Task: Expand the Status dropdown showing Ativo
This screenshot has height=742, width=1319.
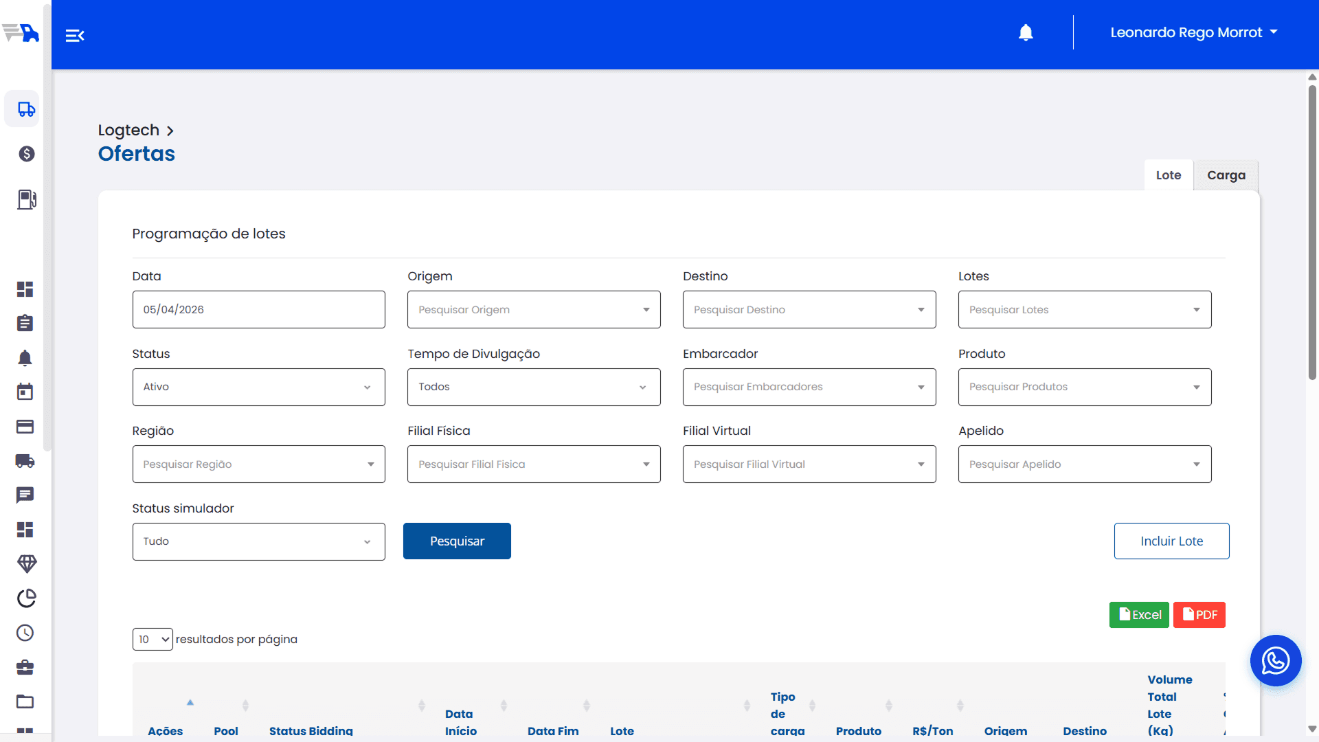Action: pos(258,387)
